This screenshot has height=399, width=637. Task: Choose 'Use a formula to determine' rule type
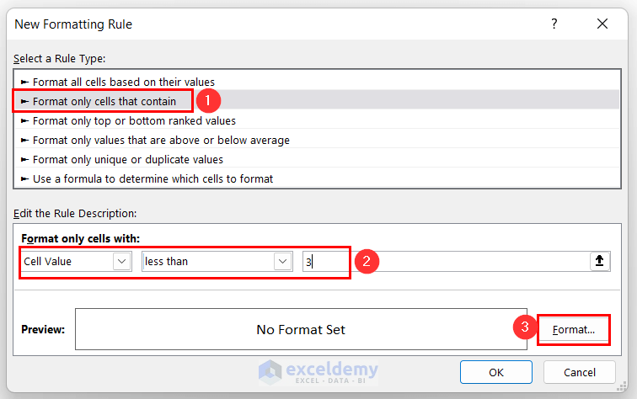pos(153,178)
